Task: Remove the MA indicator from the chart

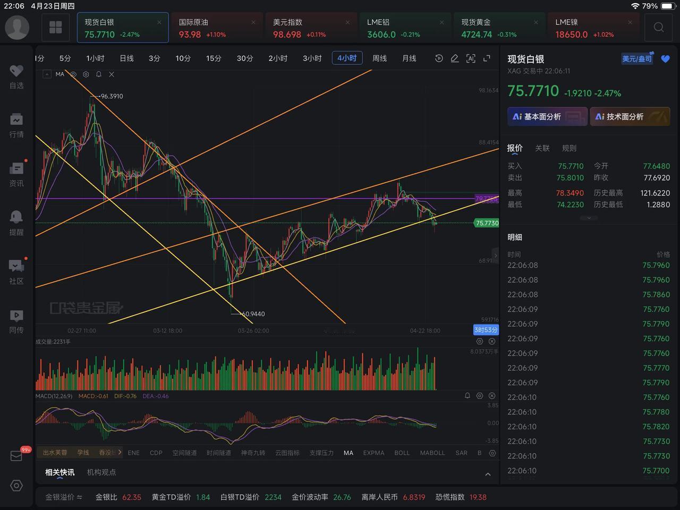Action: pos(112,74)
